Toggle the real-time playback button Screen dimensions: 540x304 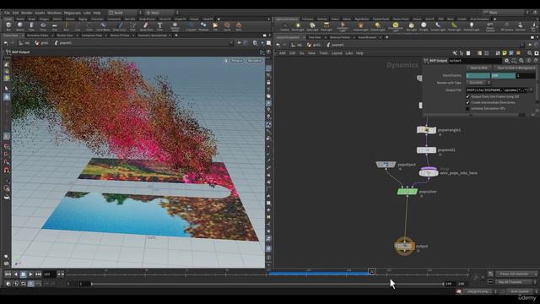click(30, 284)
